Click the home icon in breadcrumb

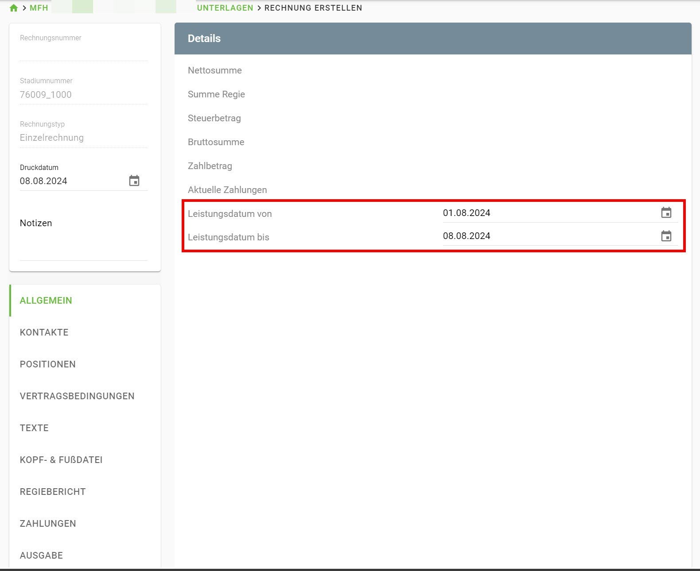tap(14, 8)
